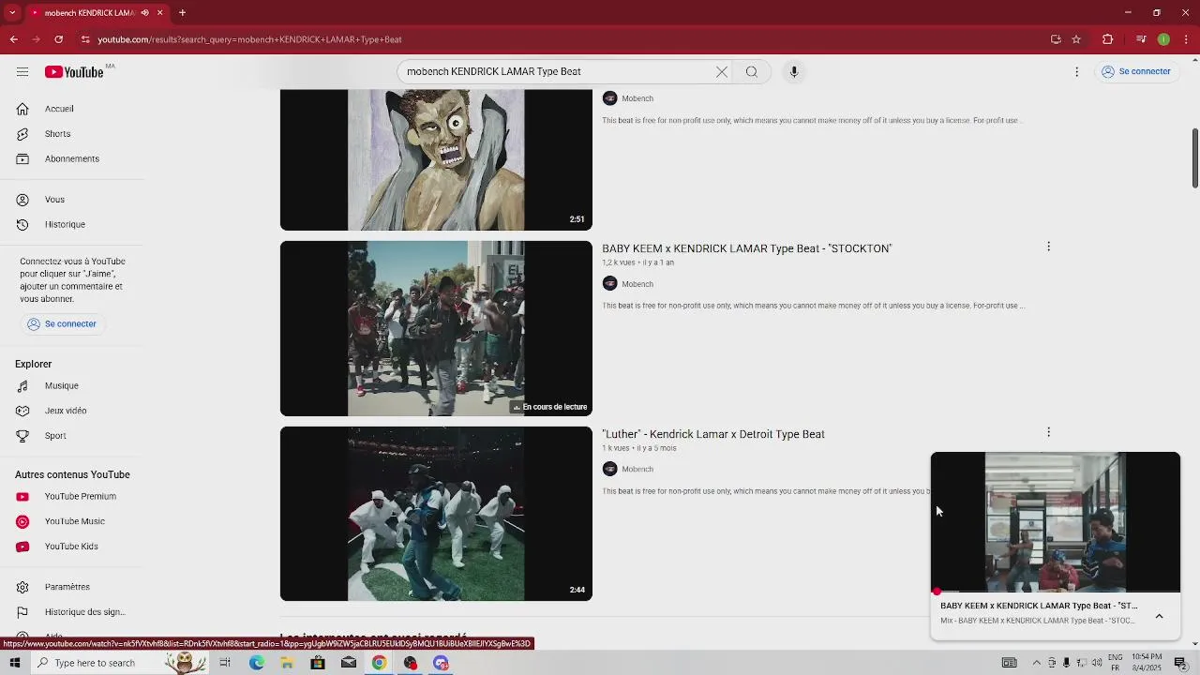Screen dimensions: 1200x675
Task: Open the notification center icon in tray
Action: (x=1180, y=663)
